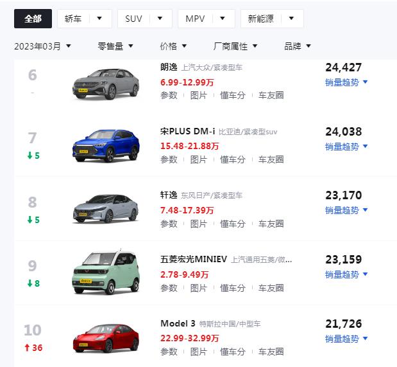This screenshot has width=397, height=367.
Task: Open 车友圈 for Model 3
Action: pos(271,352)
